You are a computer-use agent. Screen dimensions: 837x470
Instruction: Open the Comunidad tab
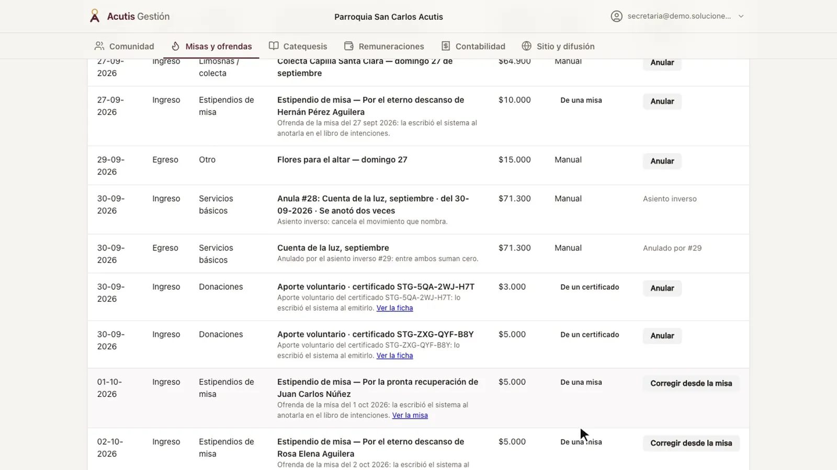[x=124, y=46]
